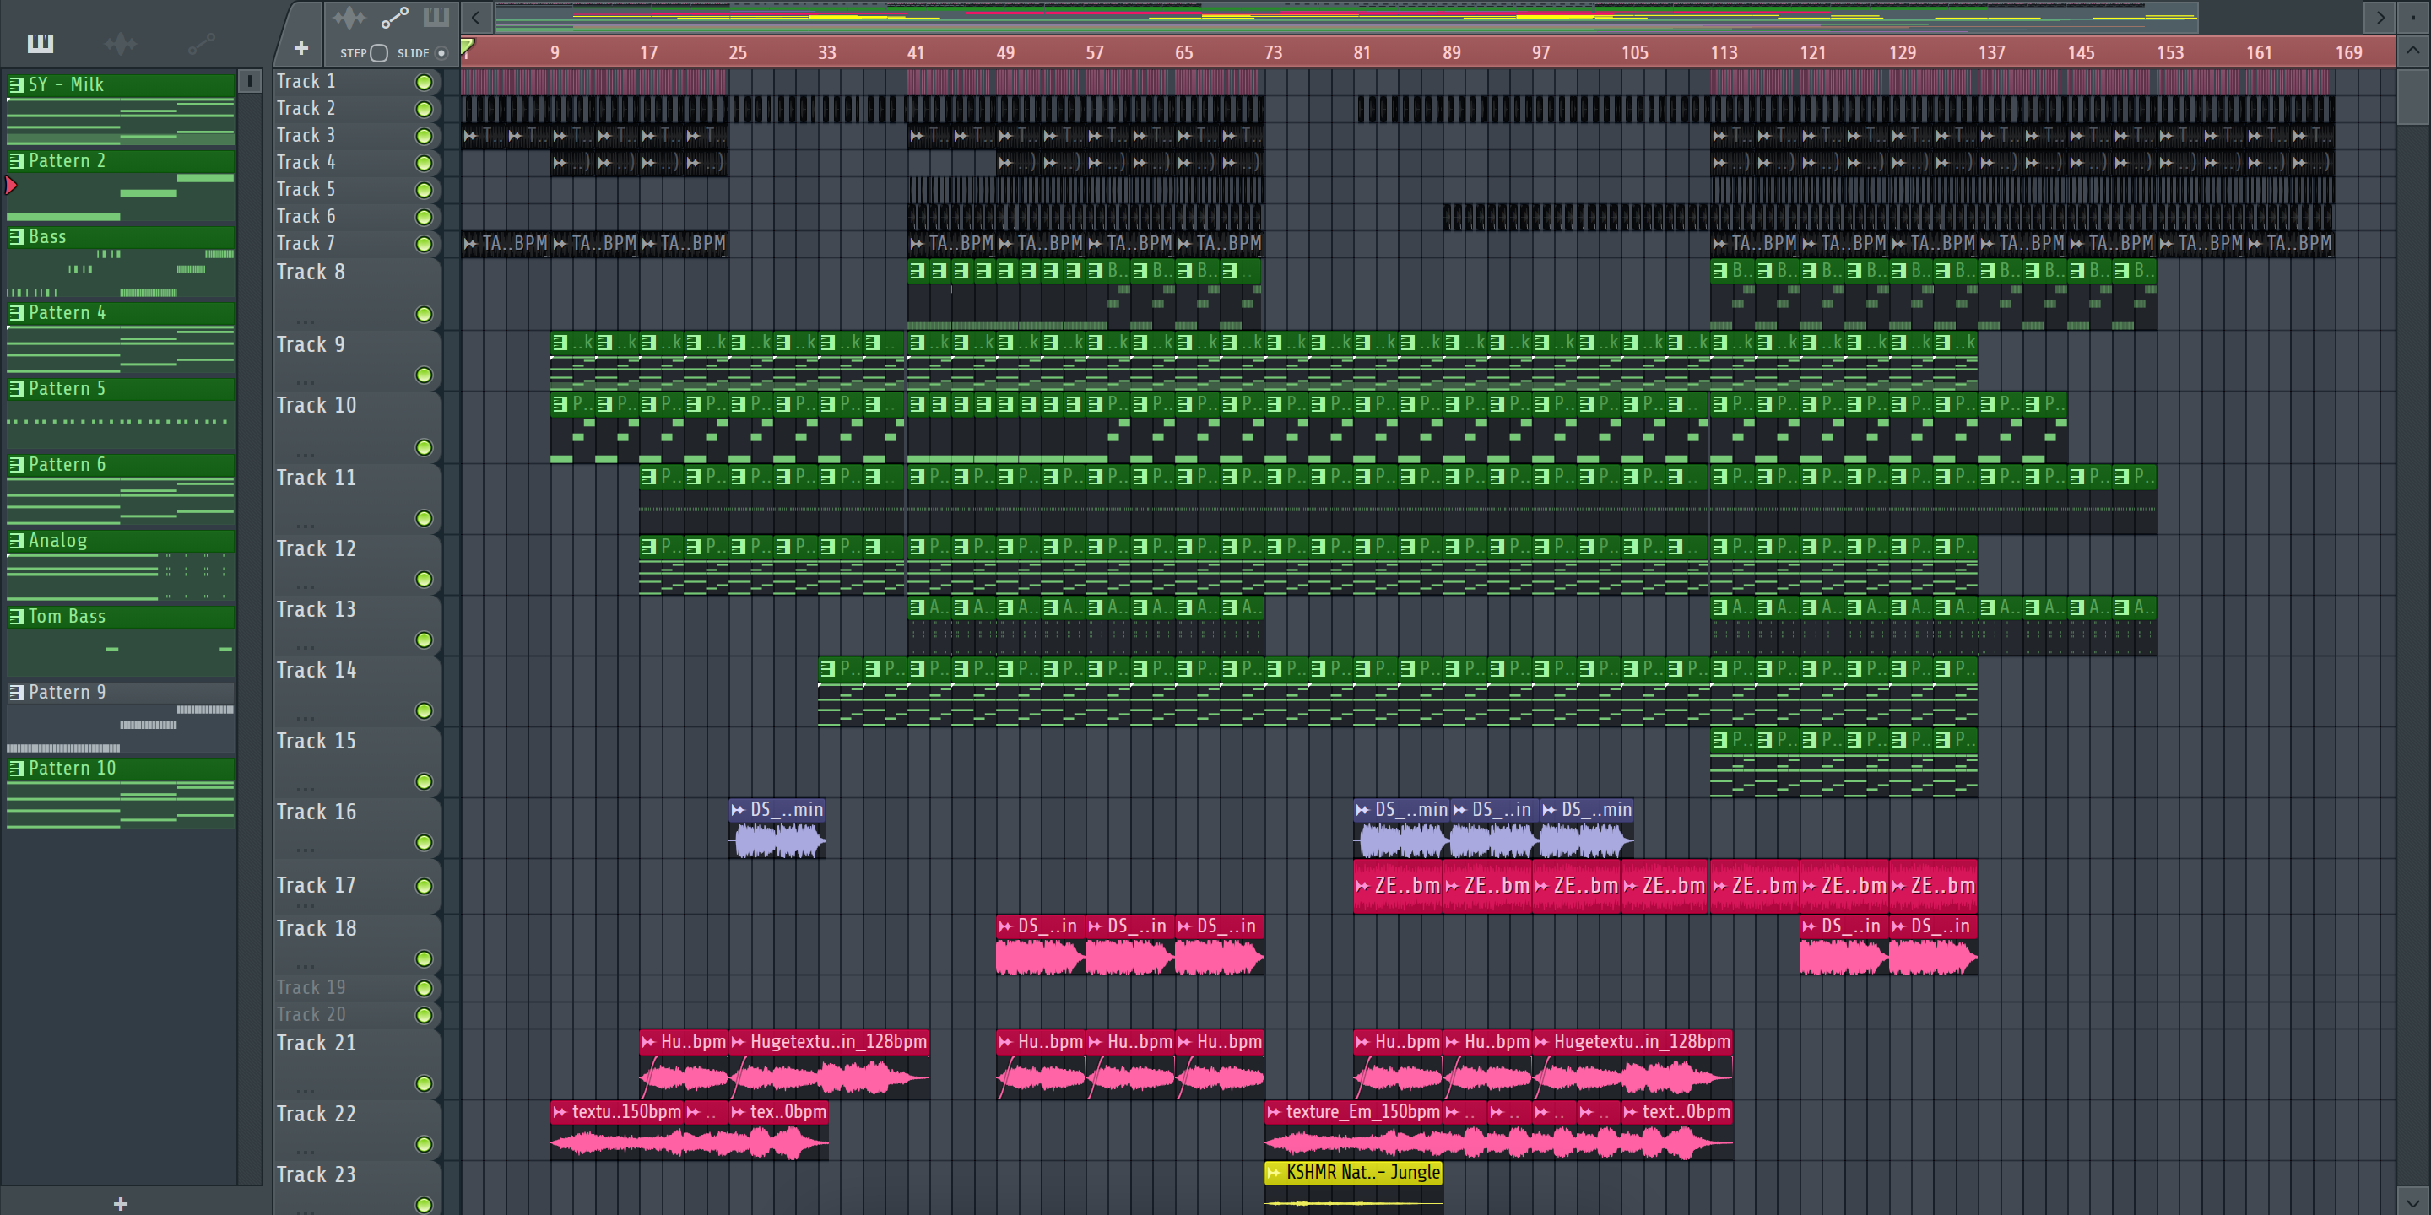
Task: Click the Pattern 10 pattern icon
Action: (16, 768)
